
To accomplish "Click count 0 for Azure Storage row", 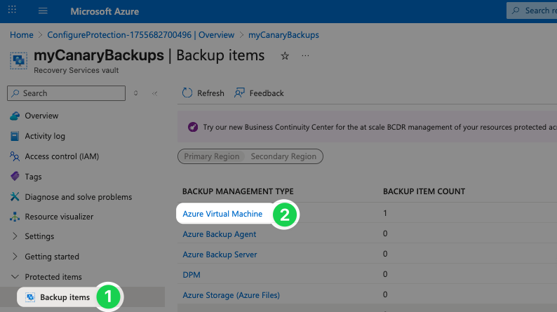I will (x=385, y=294).
